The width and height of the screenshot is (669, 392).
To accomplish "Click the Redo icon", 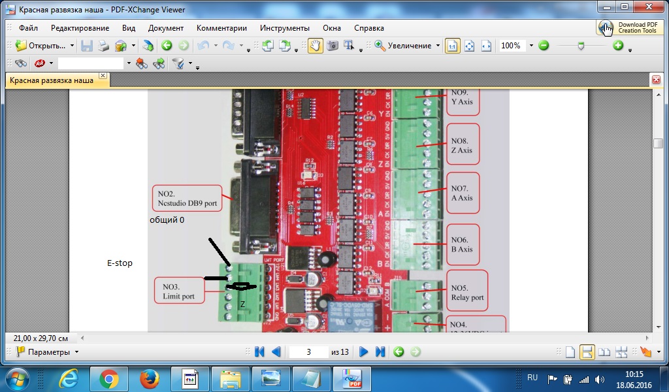I will pos(229,46).
